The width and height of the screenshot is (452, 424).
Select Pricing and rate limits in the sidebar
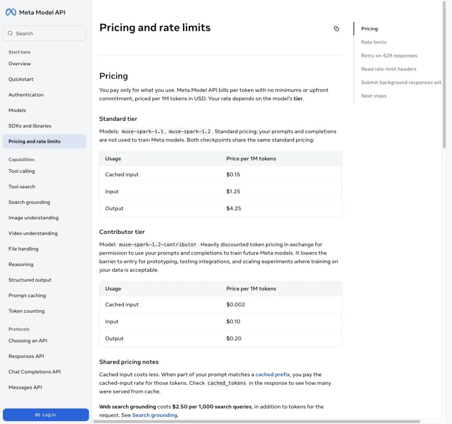tap(44, 141)
